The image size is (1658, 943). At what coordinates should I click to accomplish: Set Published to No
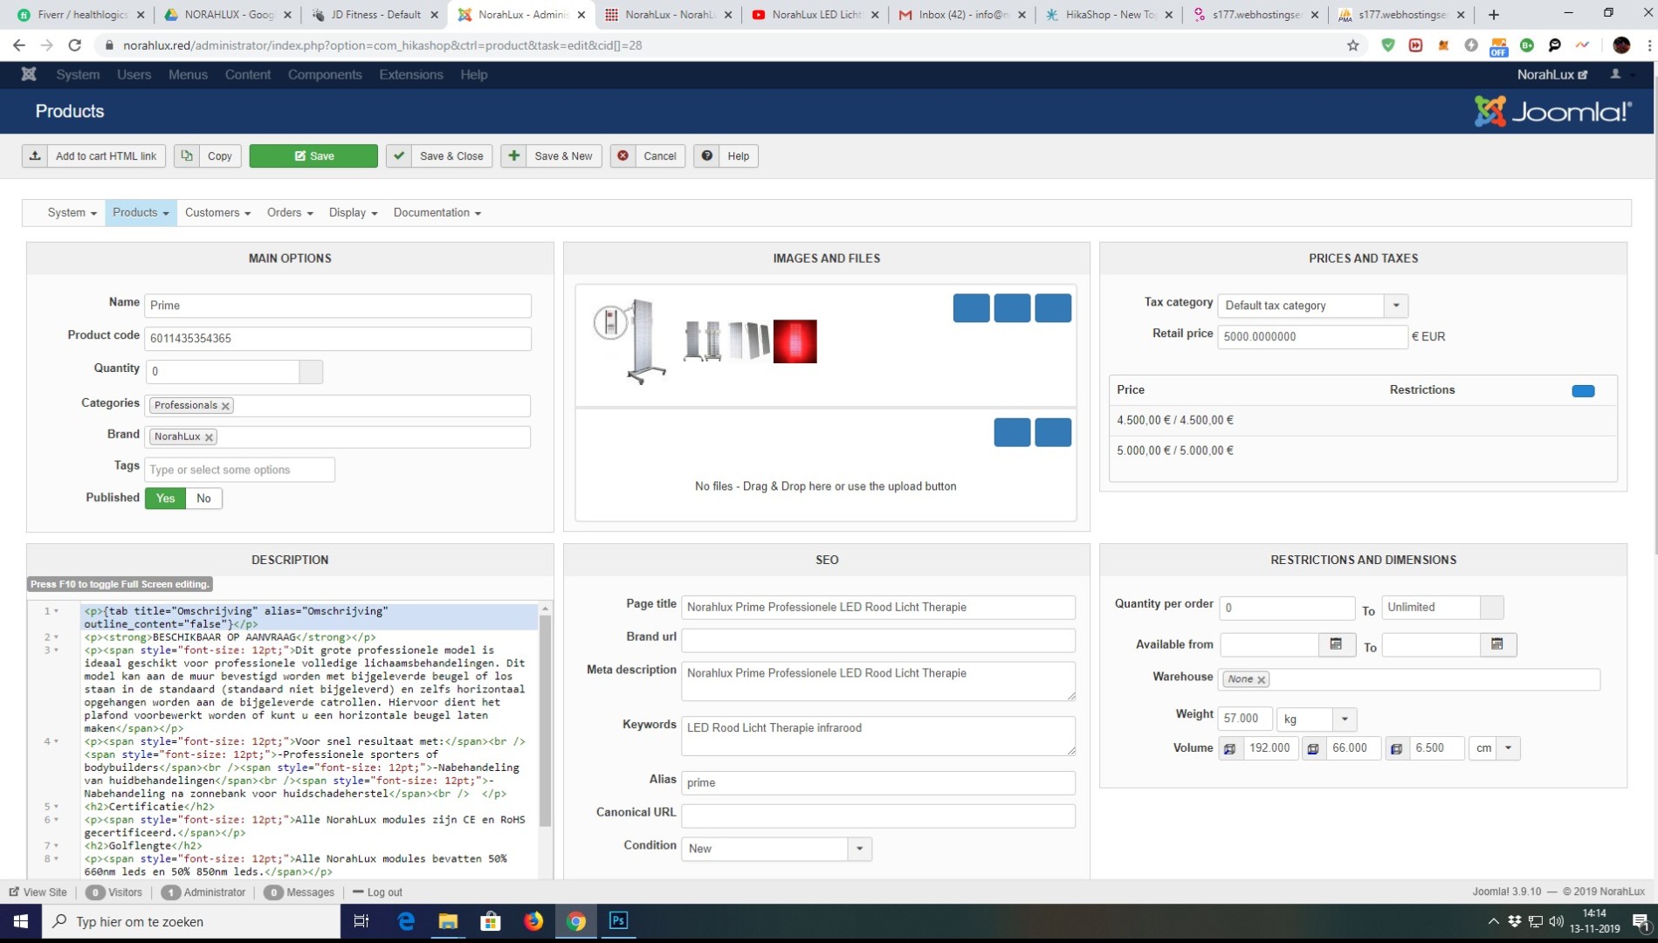[203, 499]
